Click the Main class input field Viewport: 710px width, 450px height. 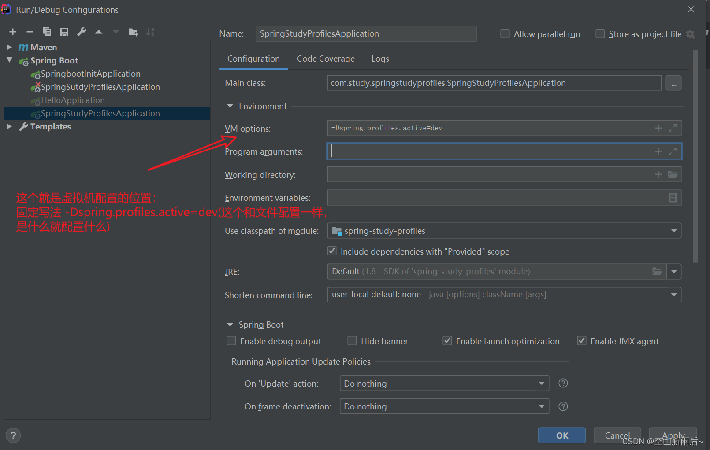(494, 83)
